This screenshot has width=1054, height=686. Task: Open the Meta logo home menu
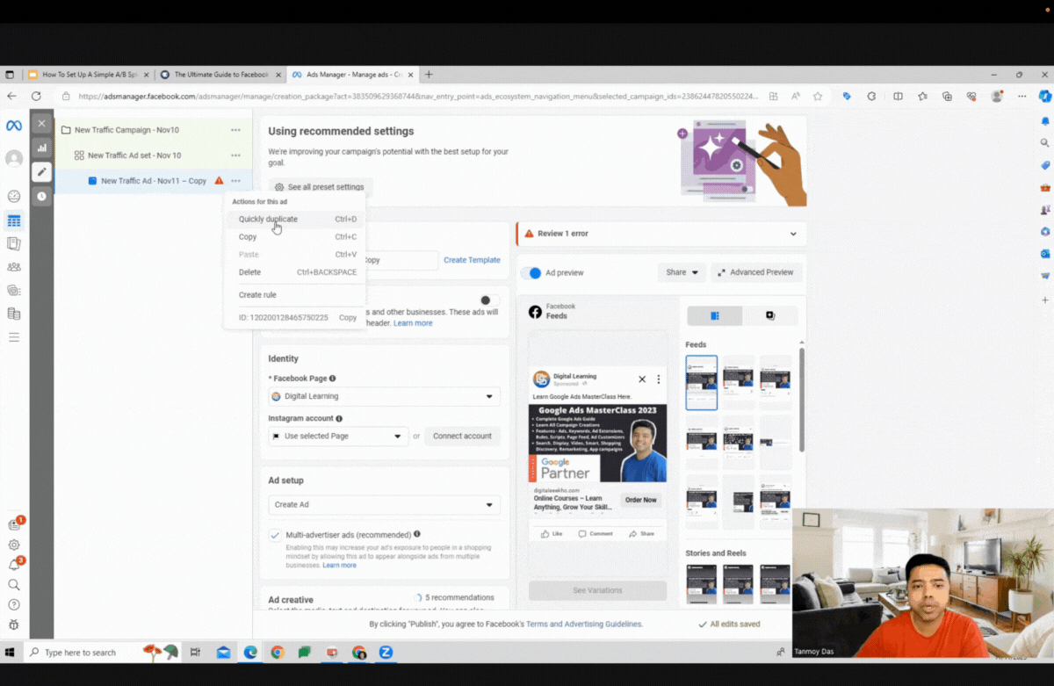[13, 126]
